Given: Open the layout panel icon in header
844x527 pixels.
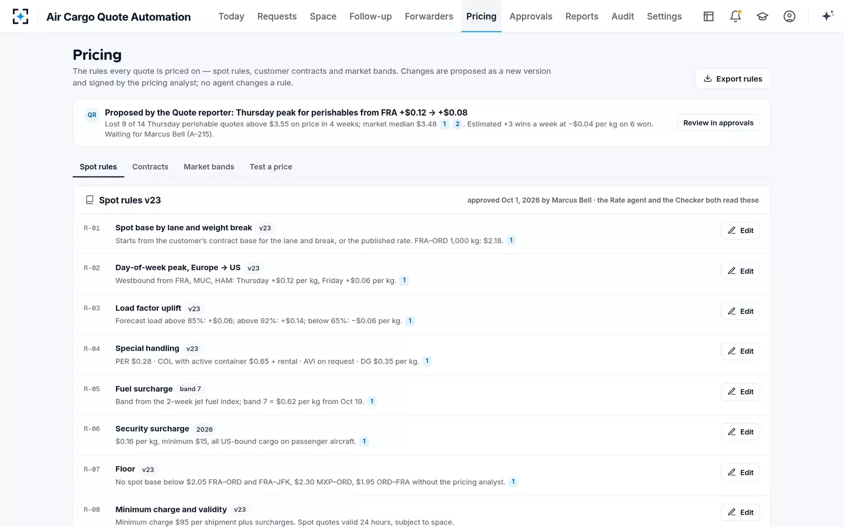Looking at the screenshot, I should (709, 16).
